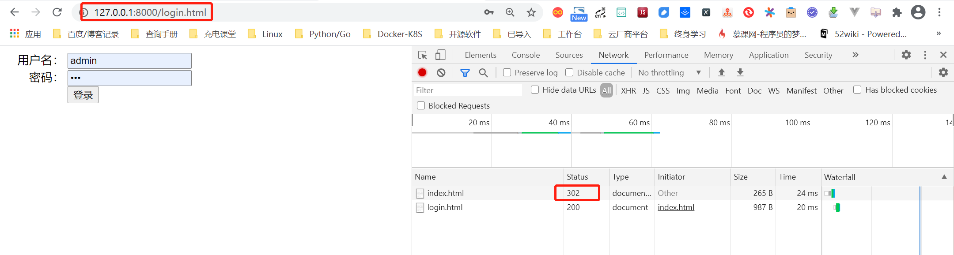Image resolution: width=954 pixels, height=255 pixels.
Task: Check the Disable cache option
Action: (x=569, y=72)
